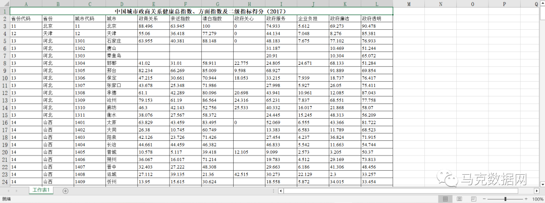Screen dimensions: 545x203
Task: Select column M header
Action: (x=409, y=4)
